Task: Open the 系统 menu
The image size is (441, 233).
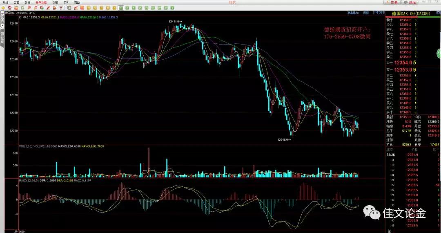Action: (5, 2)
